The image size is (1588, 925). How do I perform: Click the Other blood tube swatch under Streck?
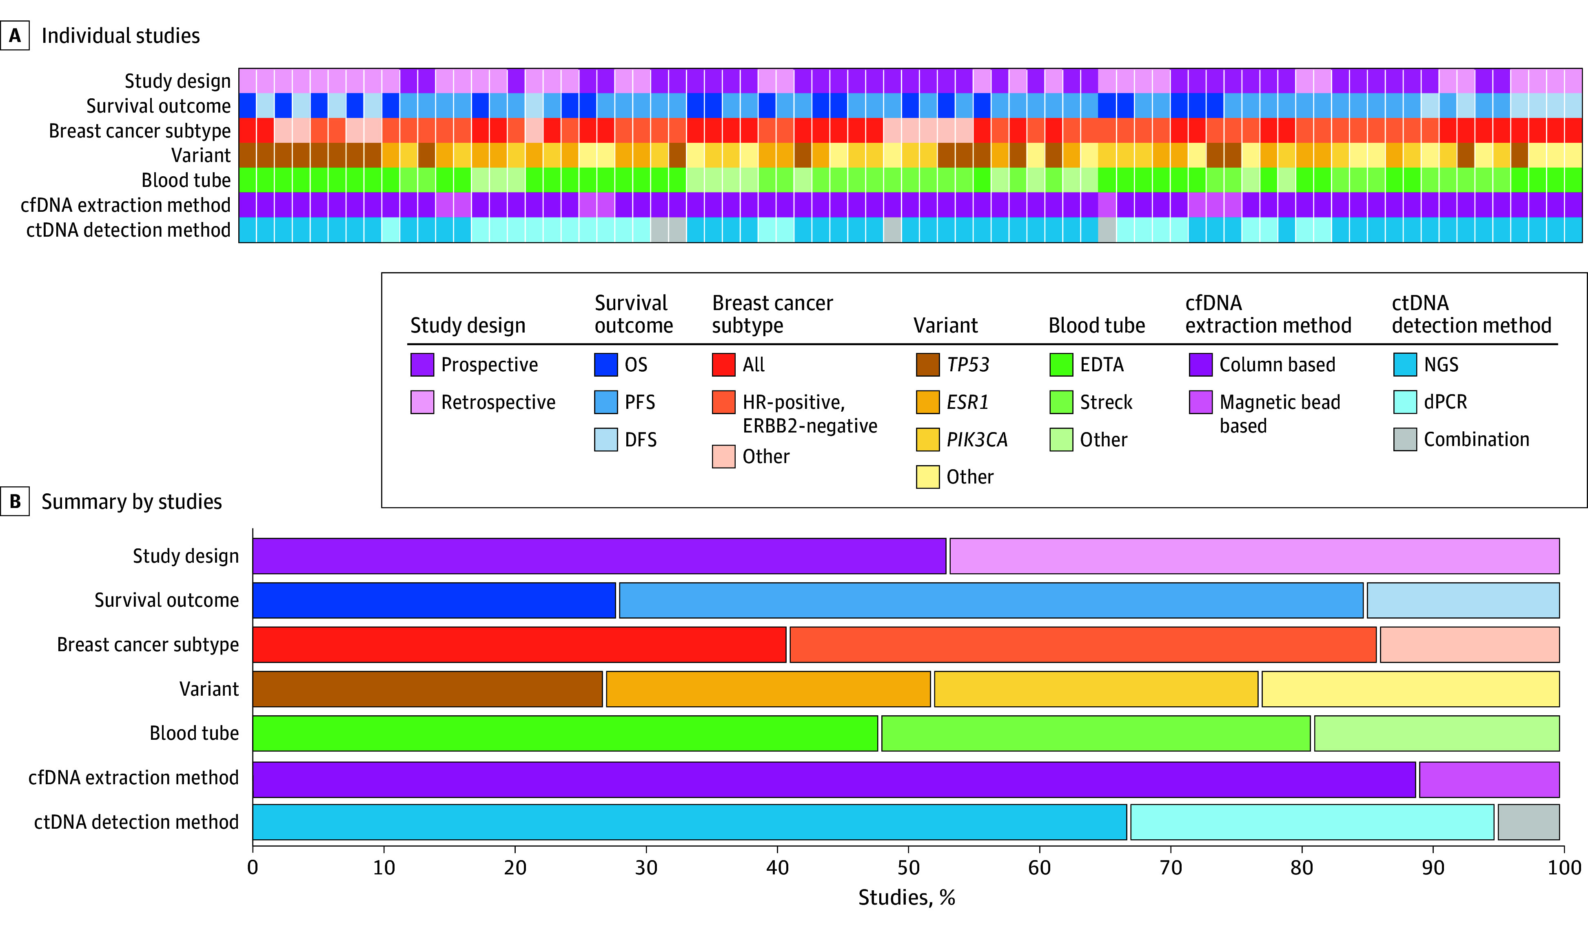pyautogui.click(x=1061, y=439)
